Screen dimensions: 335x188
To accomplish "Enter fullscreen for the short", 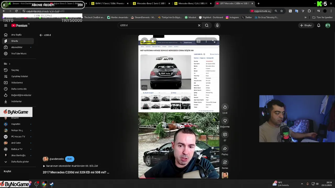I will [x=214, y=41].
